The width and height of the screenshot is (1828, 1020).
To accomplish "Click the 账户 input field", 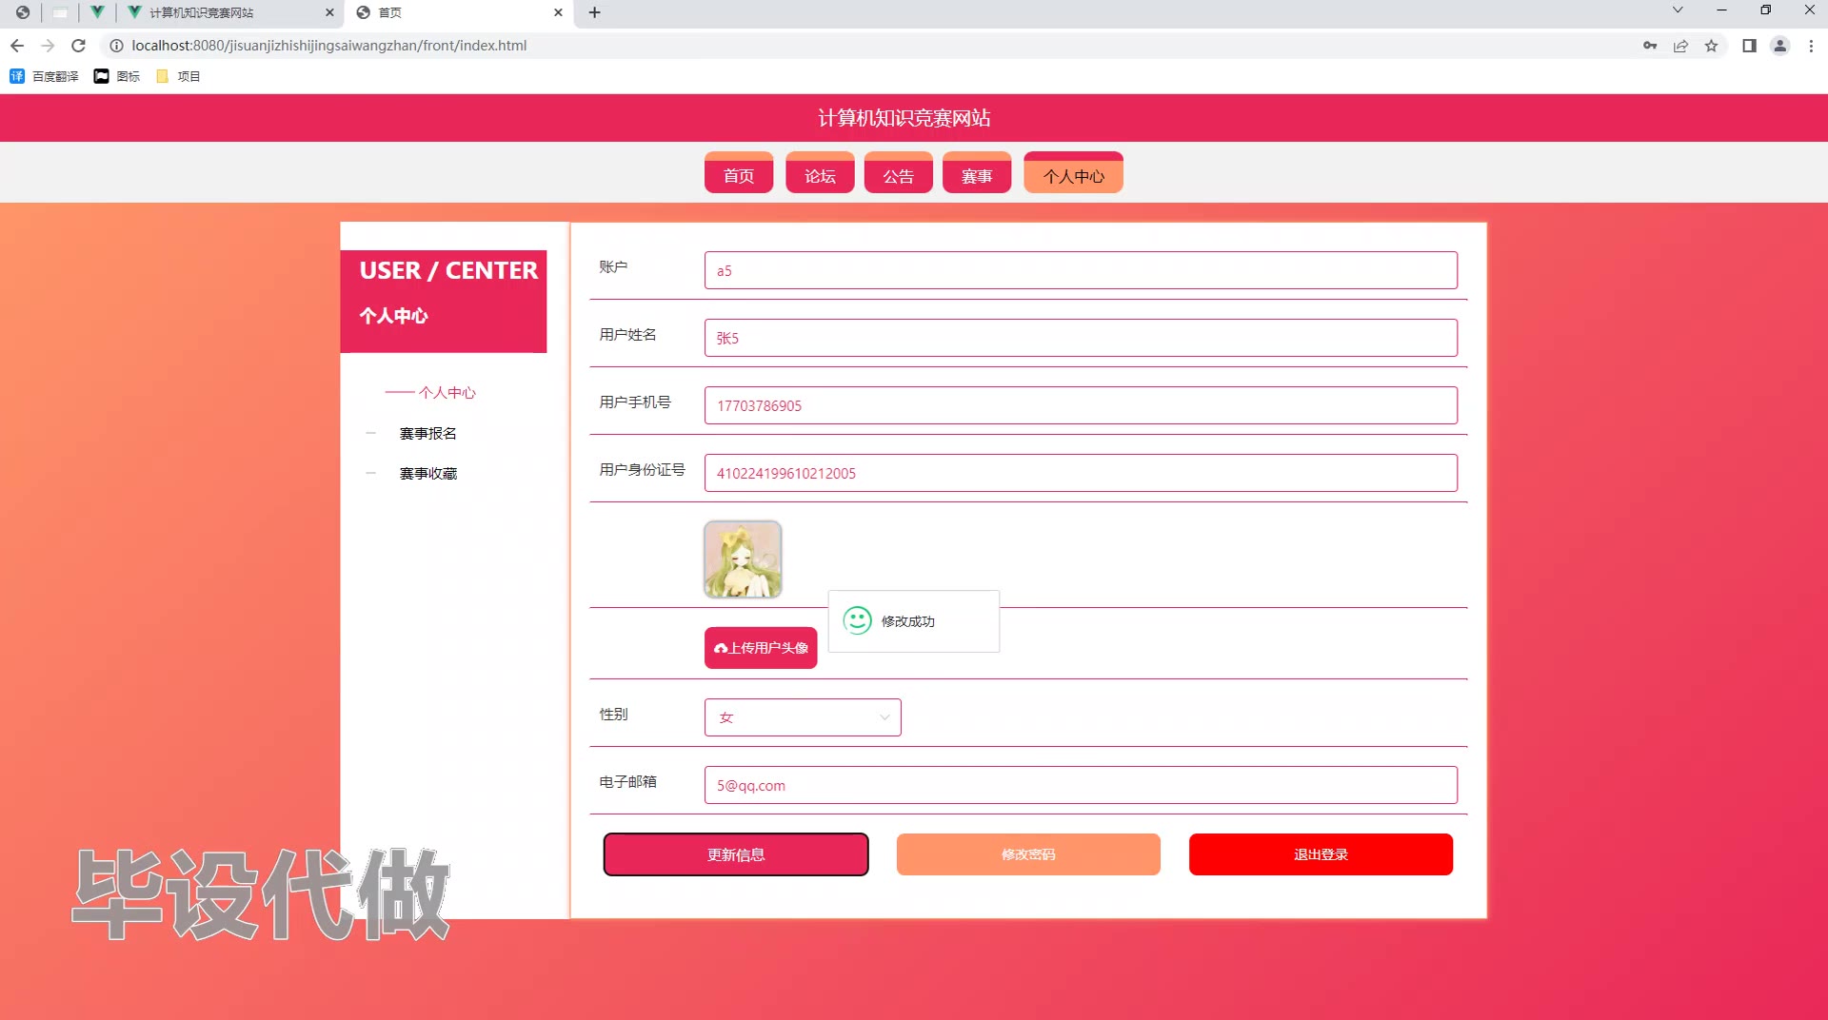I will coord(1081,270).
